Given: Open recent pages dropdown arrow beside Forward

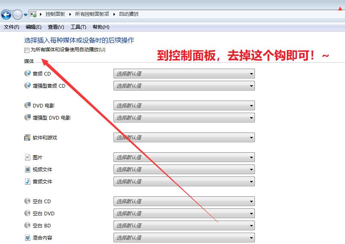Looking at the screenshot, I should pyautogui.click(x=26, y=15).
